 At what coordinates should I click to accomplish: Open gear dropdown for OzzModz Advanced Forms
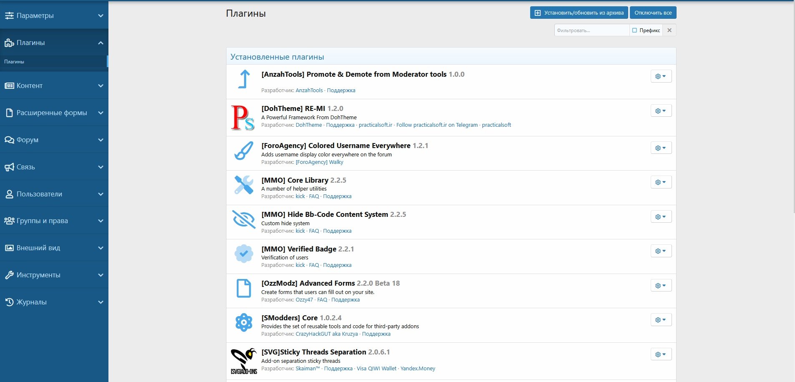[x=661, y=286]
